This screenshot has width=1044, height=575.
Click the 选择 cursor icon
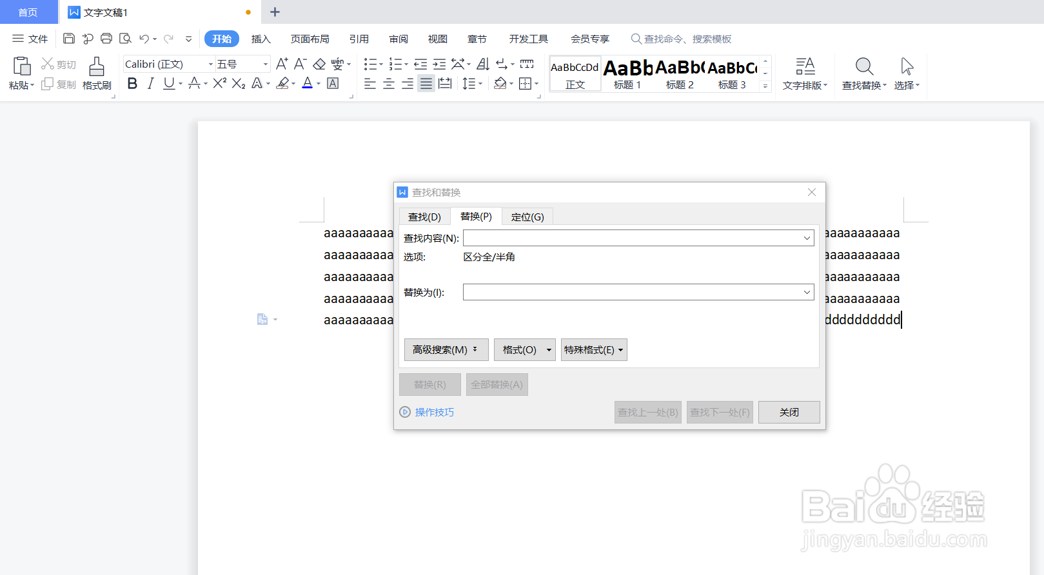(907, 66)
